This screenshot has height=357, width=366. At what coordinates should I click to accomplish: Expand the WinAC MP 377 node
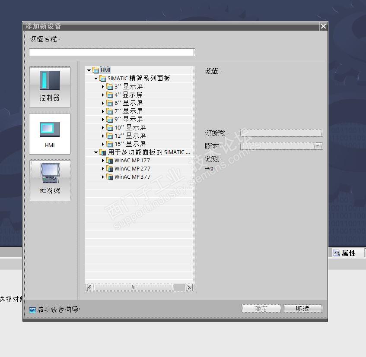click(103, 177)
